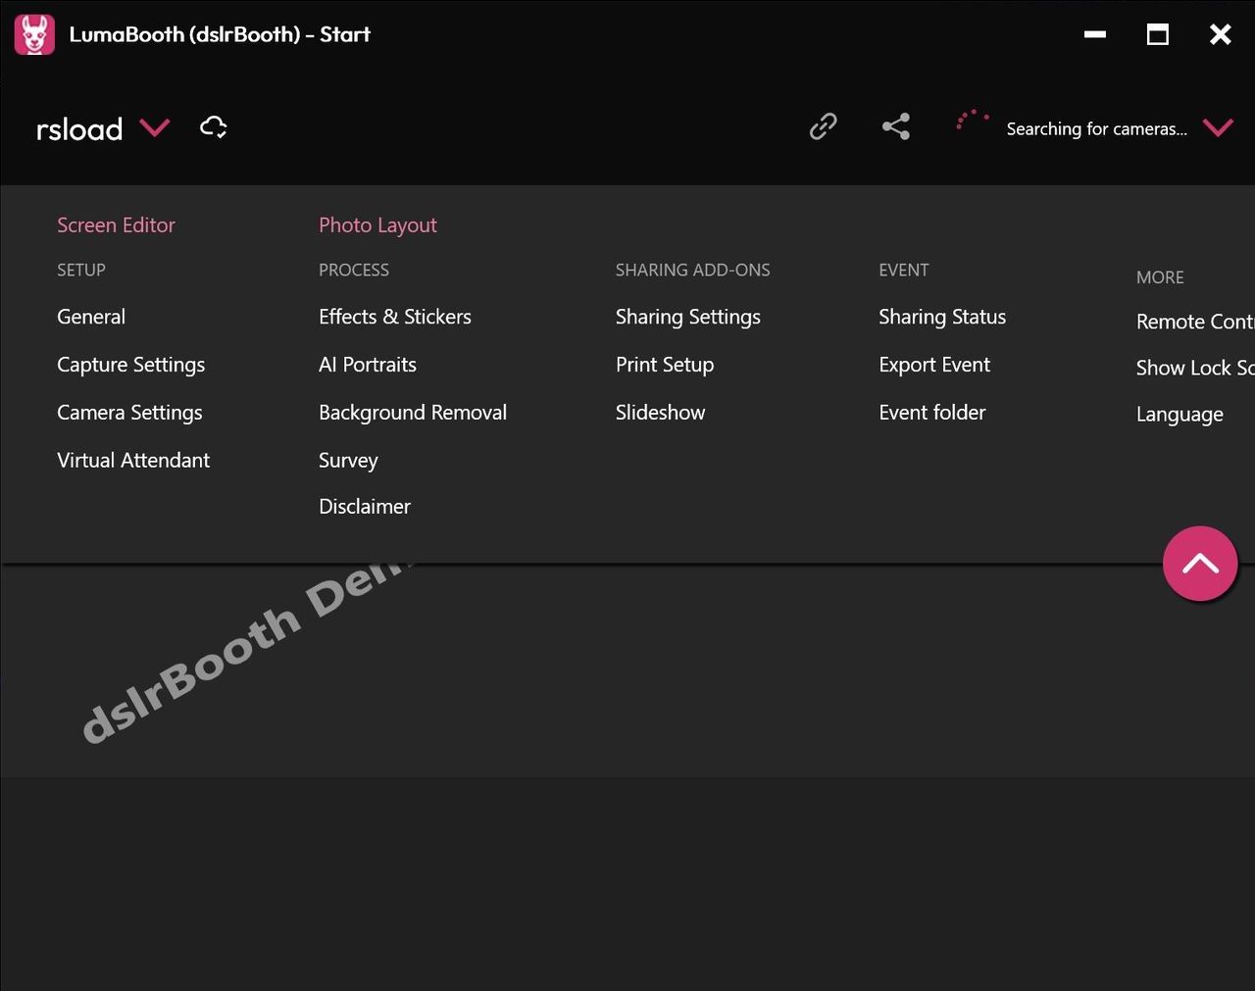Maximize the LumaBooth window
This screenshot has height=991, width=1255.
pyautogui.click(x=1158, y=34)
